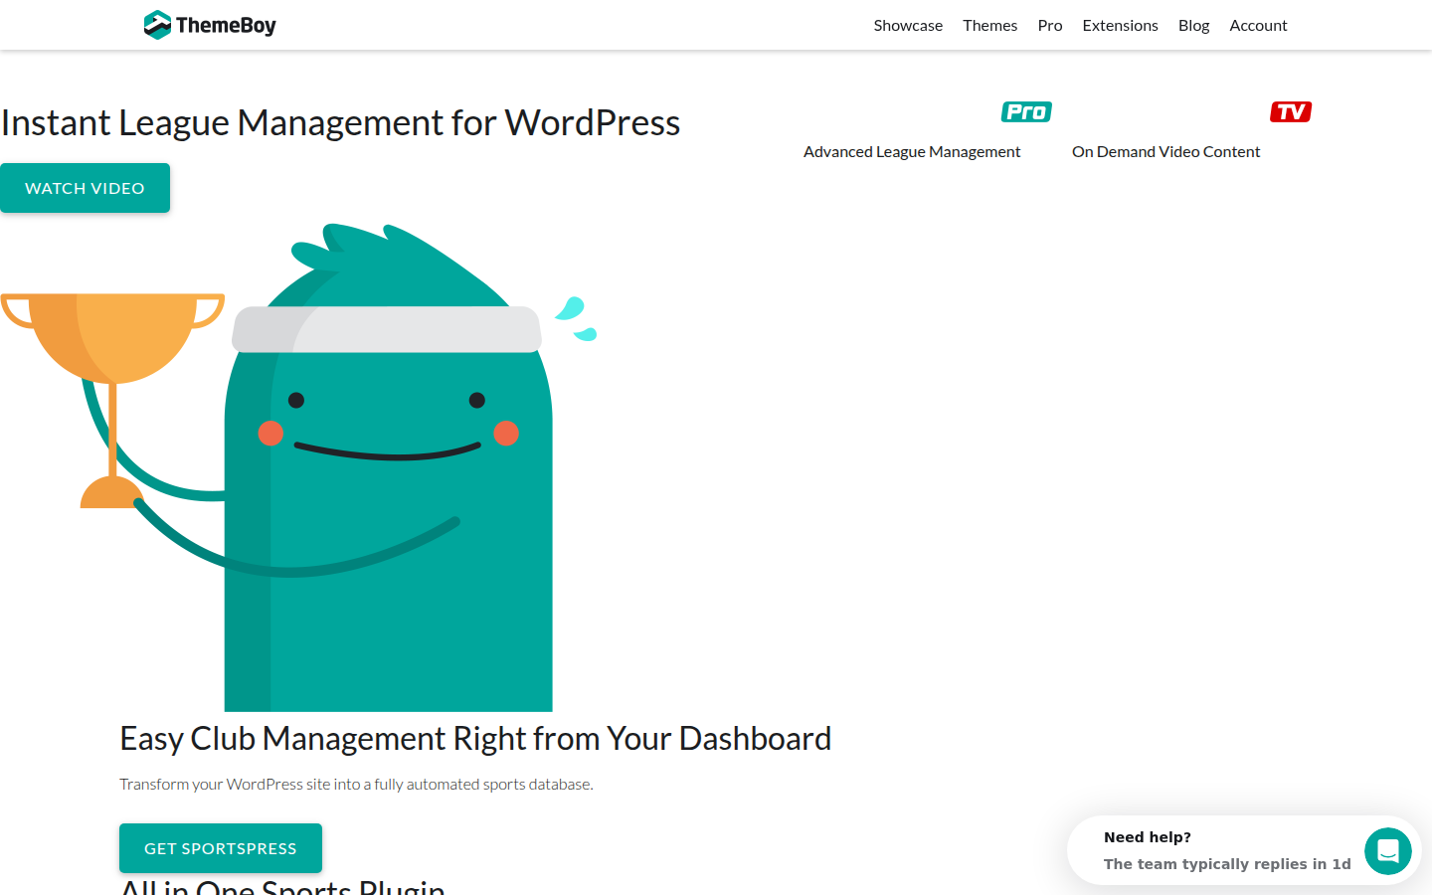The image size is (1432, 895).
Task: Click the 'Easy Club Management Right from Your Dashboard' heading
Action: pyautogui.click(x=475, y=739)
